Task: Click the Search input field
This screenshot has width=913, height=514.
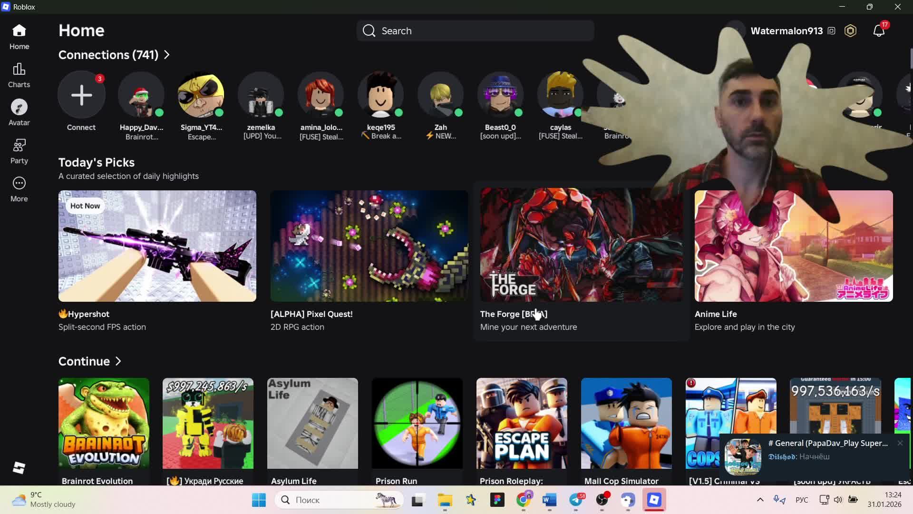Action: tap(476, 31)
